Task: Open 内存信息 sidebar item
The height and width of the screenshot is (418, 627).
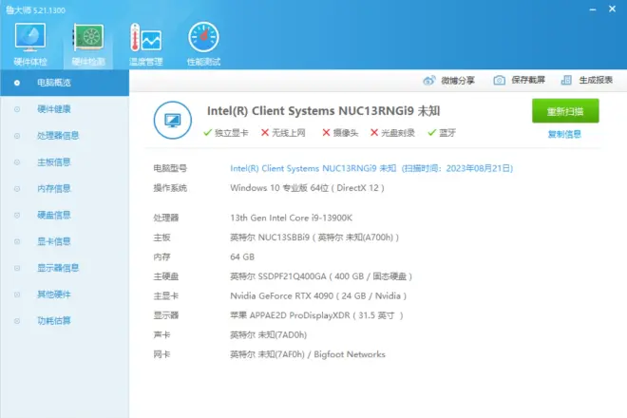Action: 65,189
